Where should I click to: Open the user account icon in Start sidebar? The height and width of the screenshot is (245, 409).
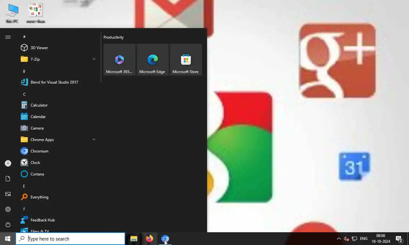point(8,163)
